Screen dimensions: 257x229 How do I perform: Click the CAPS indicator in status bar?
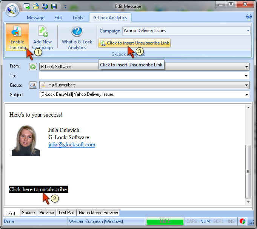(x=192, y=221)
